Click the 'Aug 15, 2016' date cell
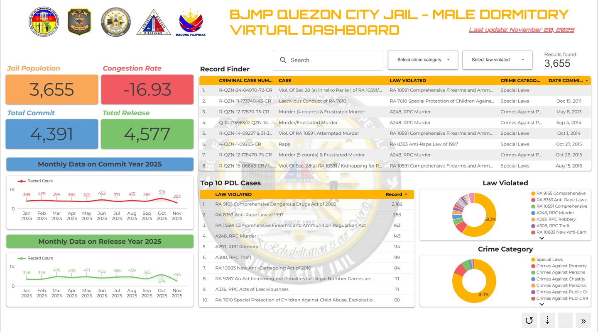The width and height of the screenshot is (598, 332). pyautogui.click(x=569, y=166)
